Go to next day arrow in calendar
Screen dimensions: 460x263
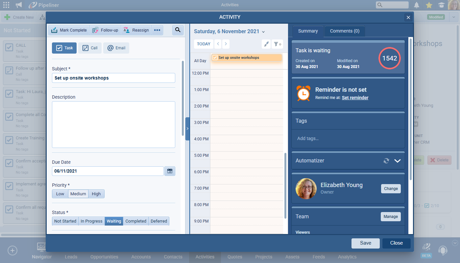point(226,44)
